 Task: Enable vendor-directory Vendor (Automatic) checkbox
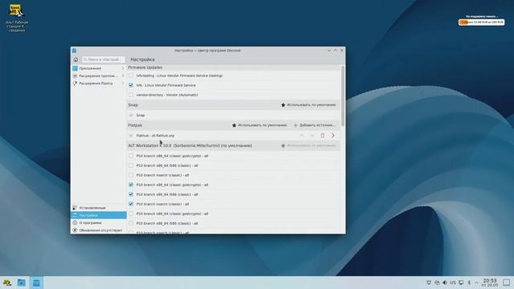[131, 95]
